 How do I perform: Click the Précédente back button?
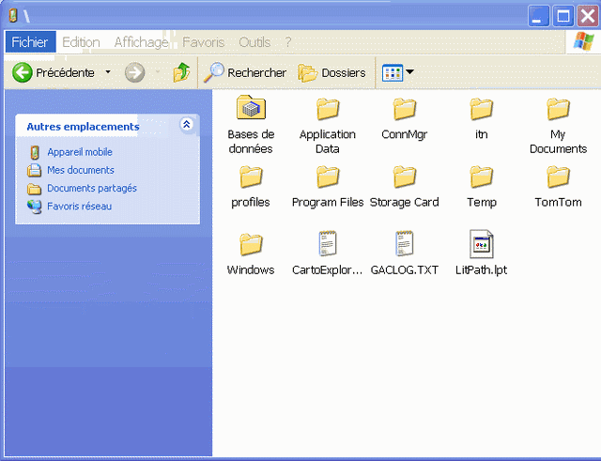click(54, 72)
